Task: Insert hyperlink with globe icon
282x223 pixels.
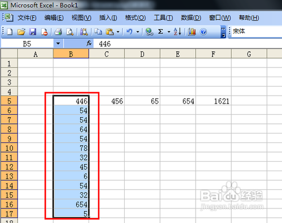Action: pos(149,32)
